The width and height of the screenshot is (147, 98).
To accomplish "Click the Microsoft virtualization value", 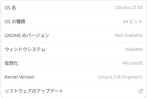I will point(133,63).
